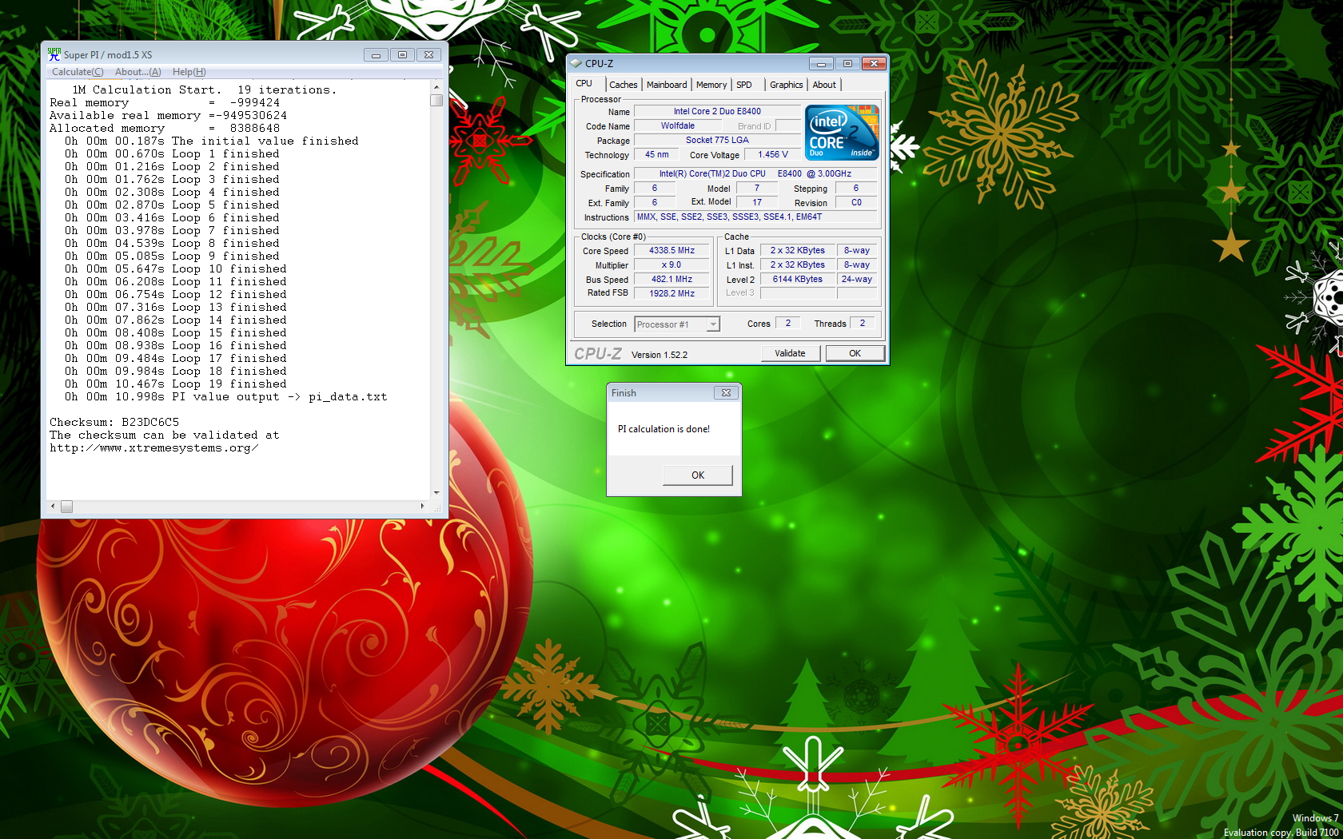Click the Bus Speed value '482.1 MHz'
This screenshot has height=839, width=1343.
(x=671, y=279)
